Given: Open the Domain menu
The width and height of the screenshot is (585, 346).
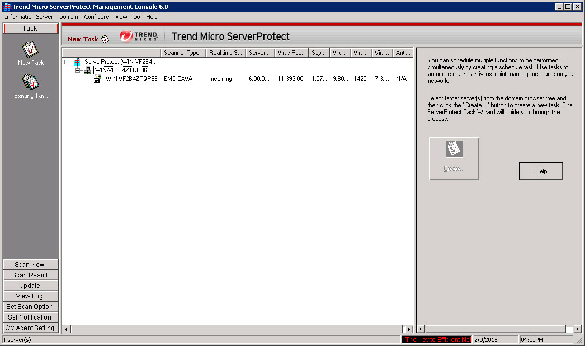Looking at the screenshot, I should click(x=68, y=17).
